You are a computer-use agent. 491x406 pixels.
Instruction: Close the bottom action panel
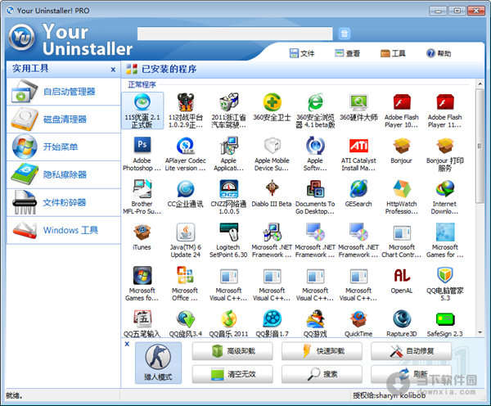coord(127,344)
